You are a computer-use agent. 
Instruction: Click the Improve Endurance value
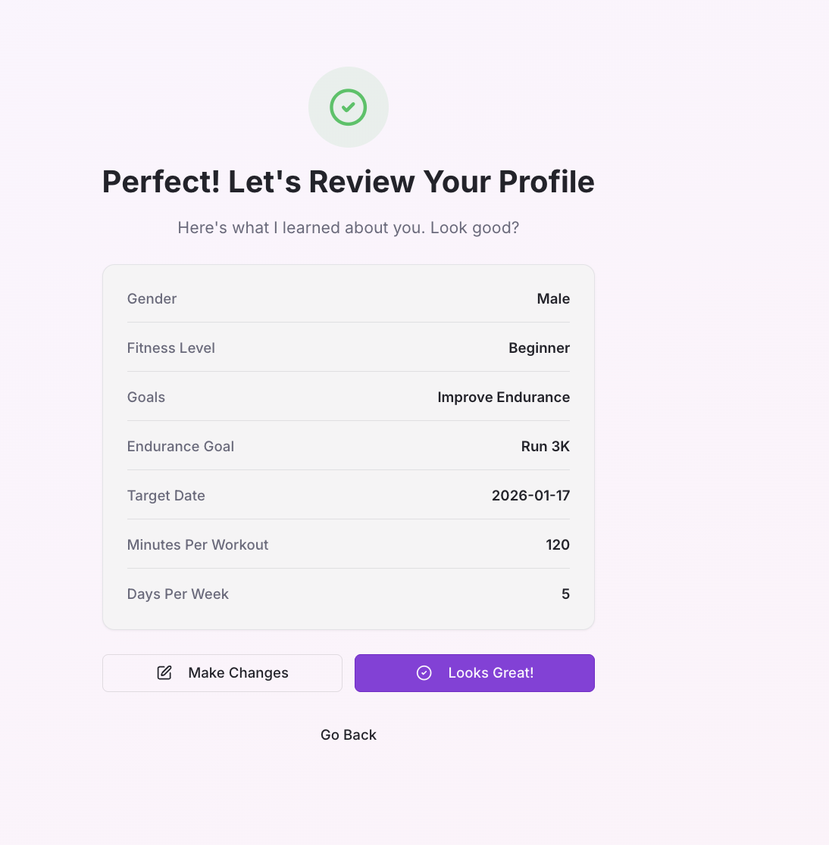click(x=504, y=398)
